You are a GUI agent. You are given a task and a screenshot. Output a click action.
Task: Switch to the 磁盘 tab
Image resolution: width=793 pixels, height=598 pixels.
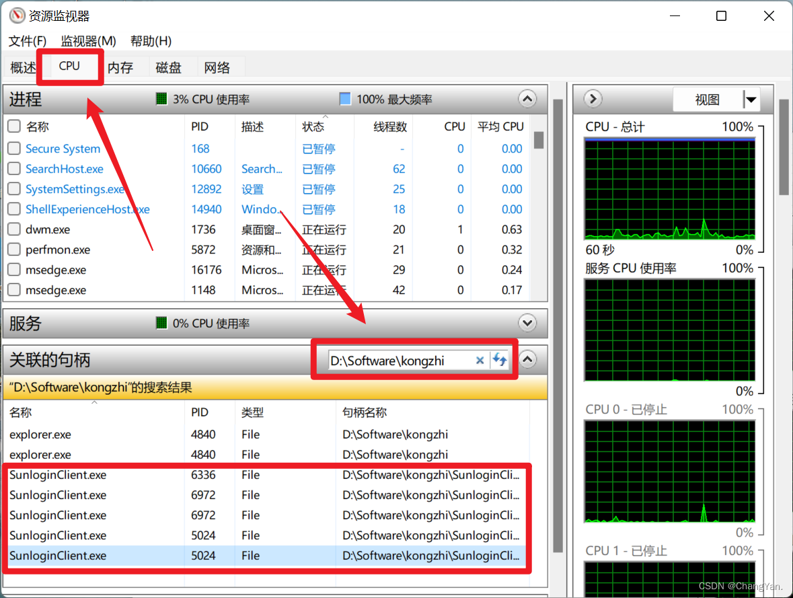pos(168,67)
